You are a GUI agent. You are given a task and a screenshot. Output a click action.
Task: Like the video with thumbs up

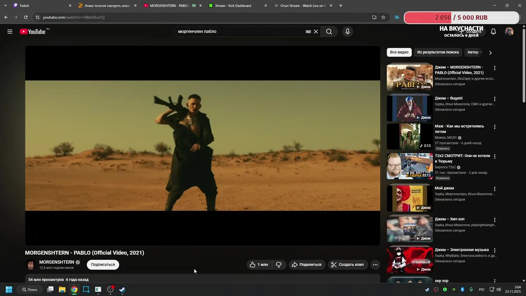(x=259, y=265)
